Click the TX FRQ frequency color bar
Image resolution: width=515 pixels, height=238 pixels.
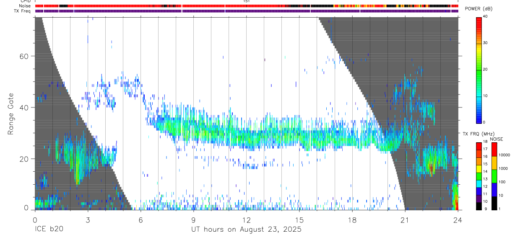pyautogui.click(x=479, y=176)
